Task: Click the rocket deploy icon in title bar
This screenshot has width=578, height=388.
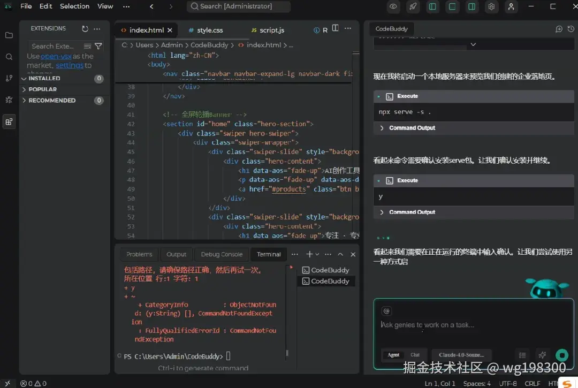Action: click(413, 6)
